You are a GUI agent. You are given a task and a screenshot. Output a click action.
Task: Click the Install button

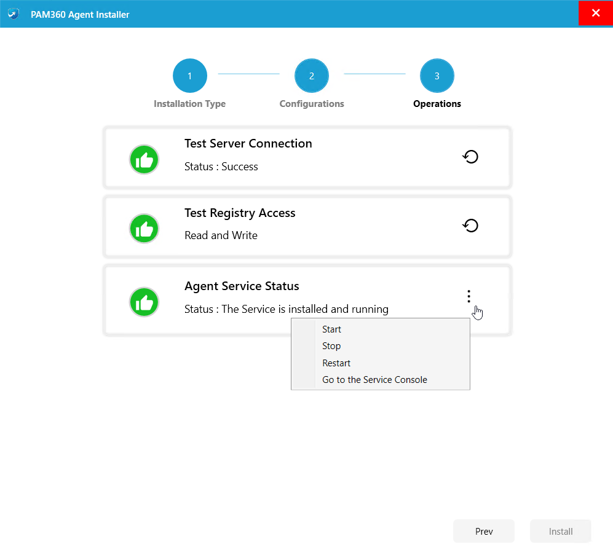point(560,531)
